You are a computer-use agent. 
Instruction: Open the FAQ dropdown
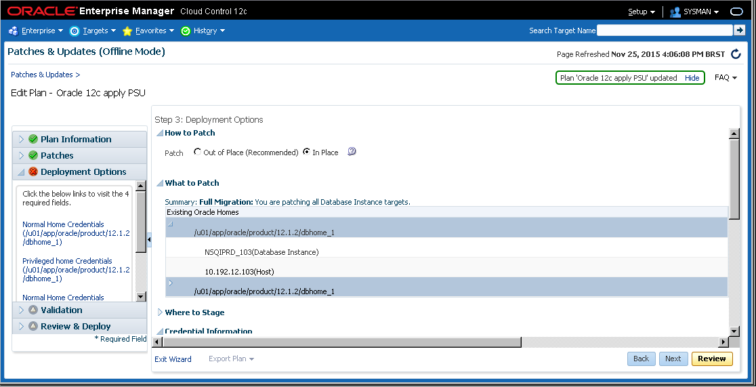(x=726, y=78)
